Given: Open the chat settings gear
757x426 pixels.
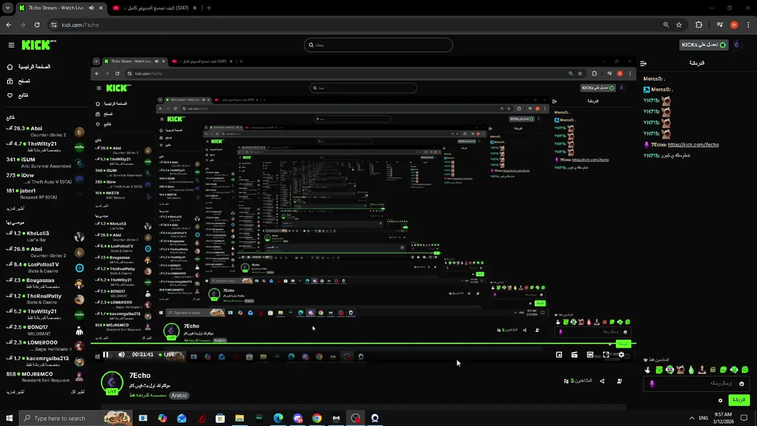Looking at the screenshot, I should (720, 401).
